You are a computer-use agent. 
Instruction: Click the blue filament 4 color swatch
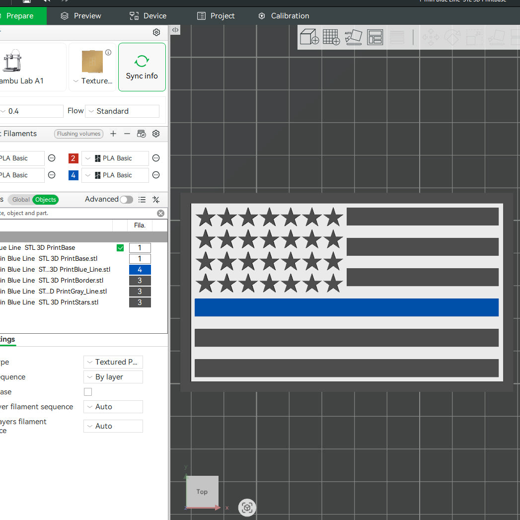pos(74,175)
